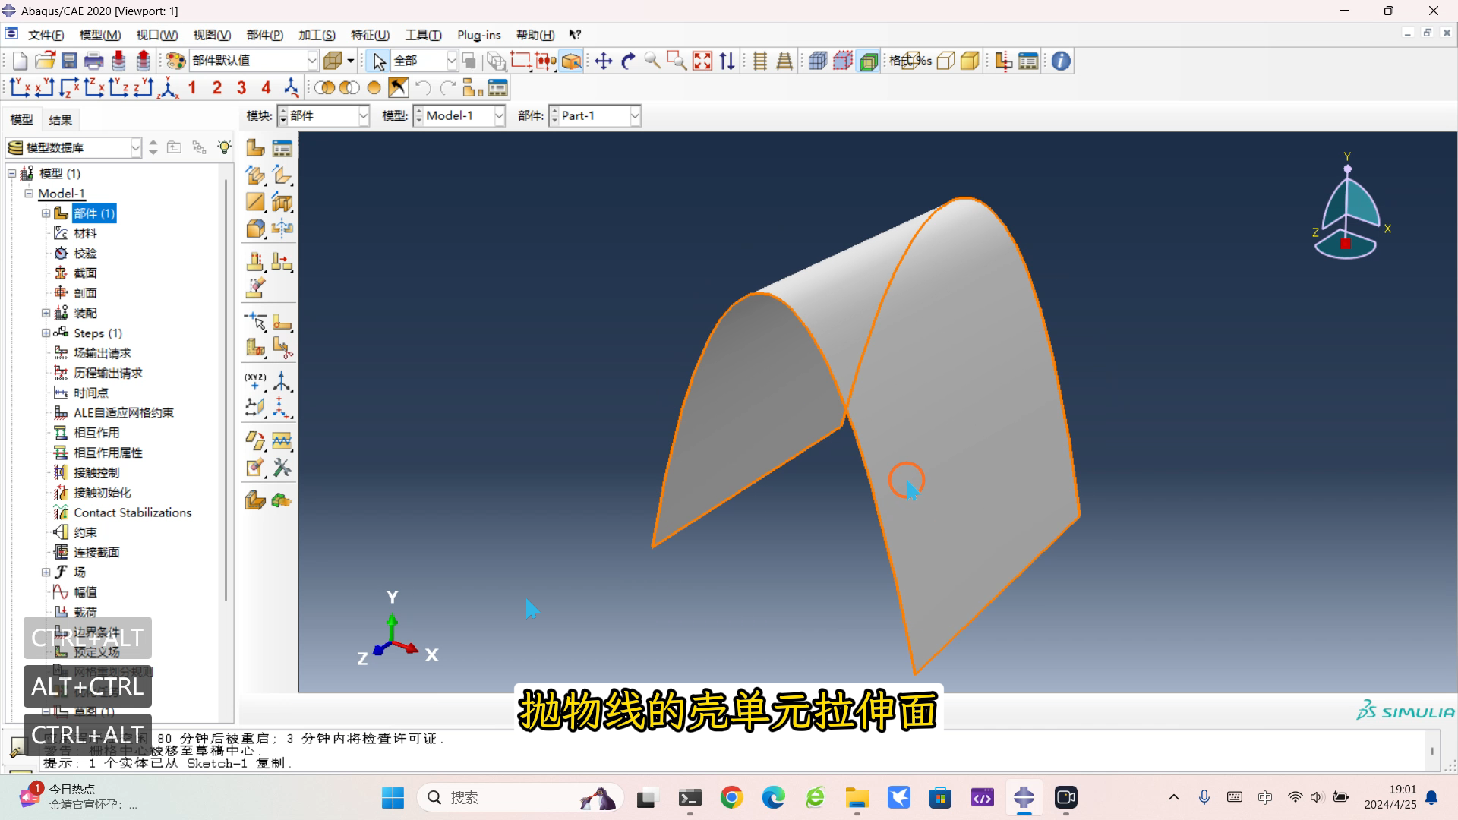This screenshot has width=1458, height=820.
Task: Click the Auto-Fit View icon
Action: click(x=702, y=61)
